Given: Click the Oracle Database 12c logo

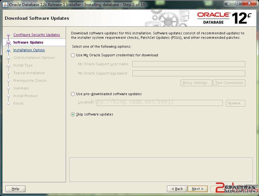Looking at the screenshot, I should 224,18.
